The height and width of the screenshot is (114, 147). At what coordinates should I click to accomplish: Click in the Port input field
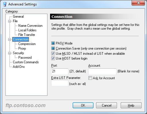click(x=60, y=72)
